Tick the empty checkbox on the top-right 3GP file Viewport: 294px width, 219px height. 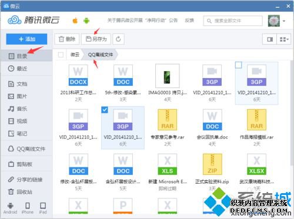click(x=238, y=65)
